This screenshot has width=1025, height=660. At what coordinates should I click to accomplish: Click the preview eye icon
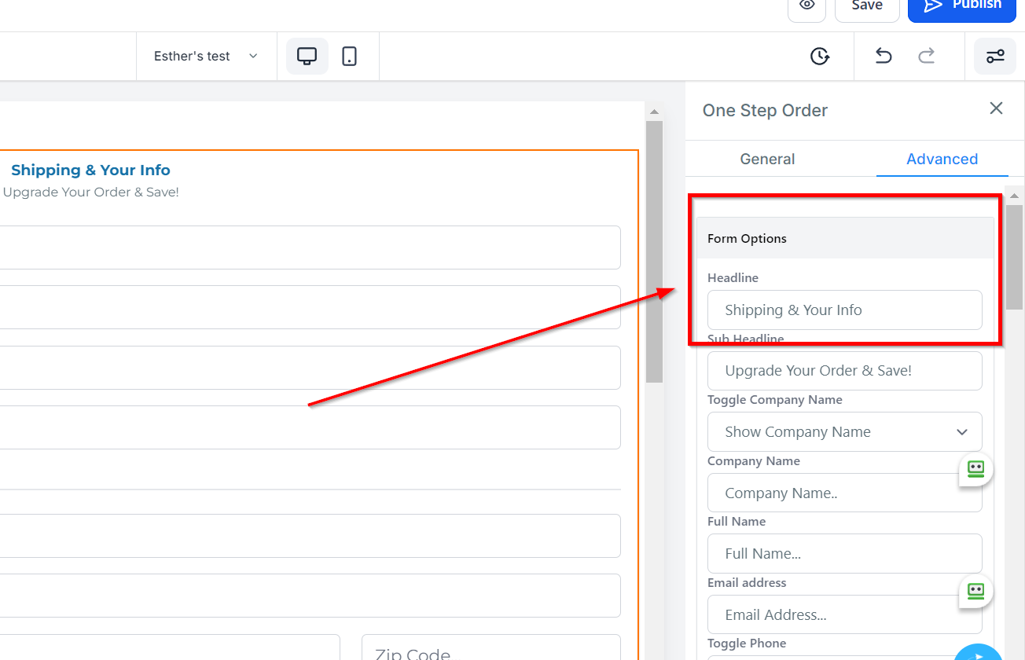806,6
